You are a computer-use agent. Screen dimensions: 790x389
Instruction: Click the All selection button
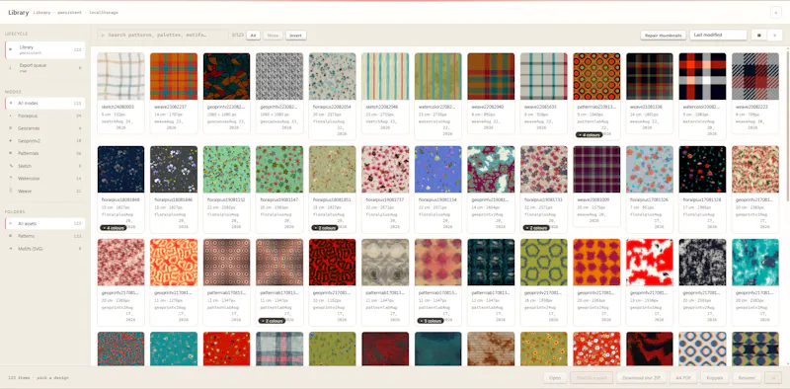pyautogui.click(x=253, y=36)
